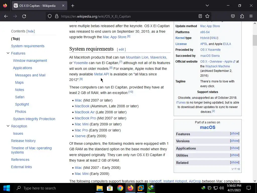Click the address bar URL
This screenshot has height=193, width=257.
(x=96, y=16)
